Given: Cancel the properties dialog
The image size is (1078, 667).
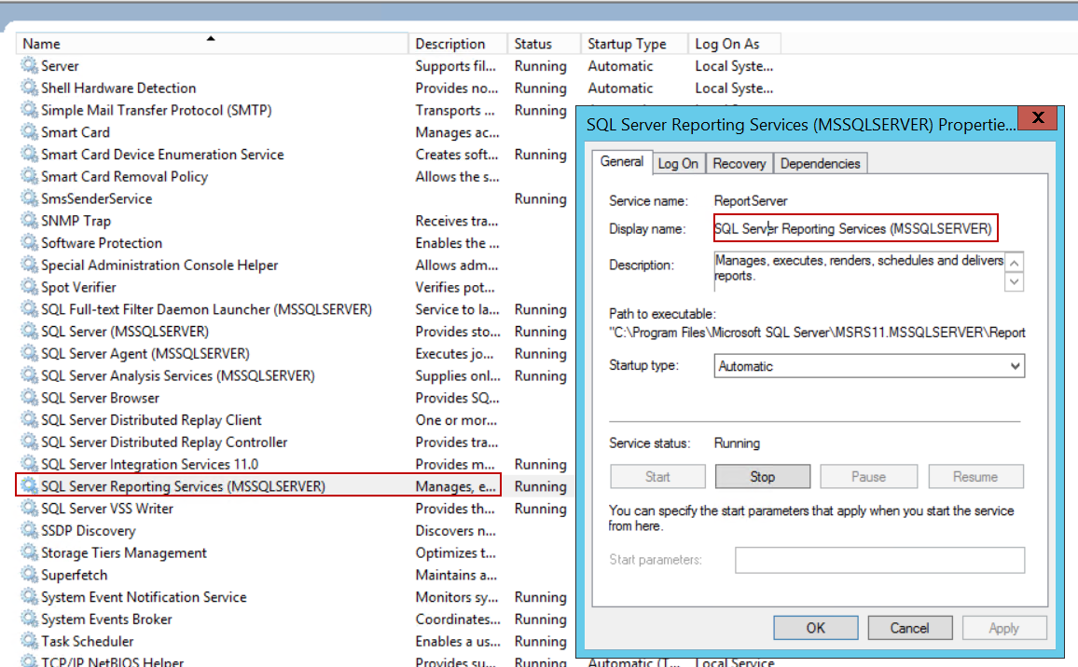Looking at the screenshot, I should click(x=909, y=628).
